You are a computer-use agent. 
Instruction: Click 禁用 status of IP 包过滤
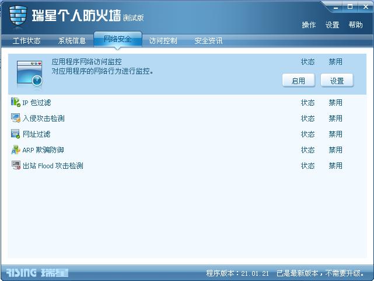click(x=335, y=103)
